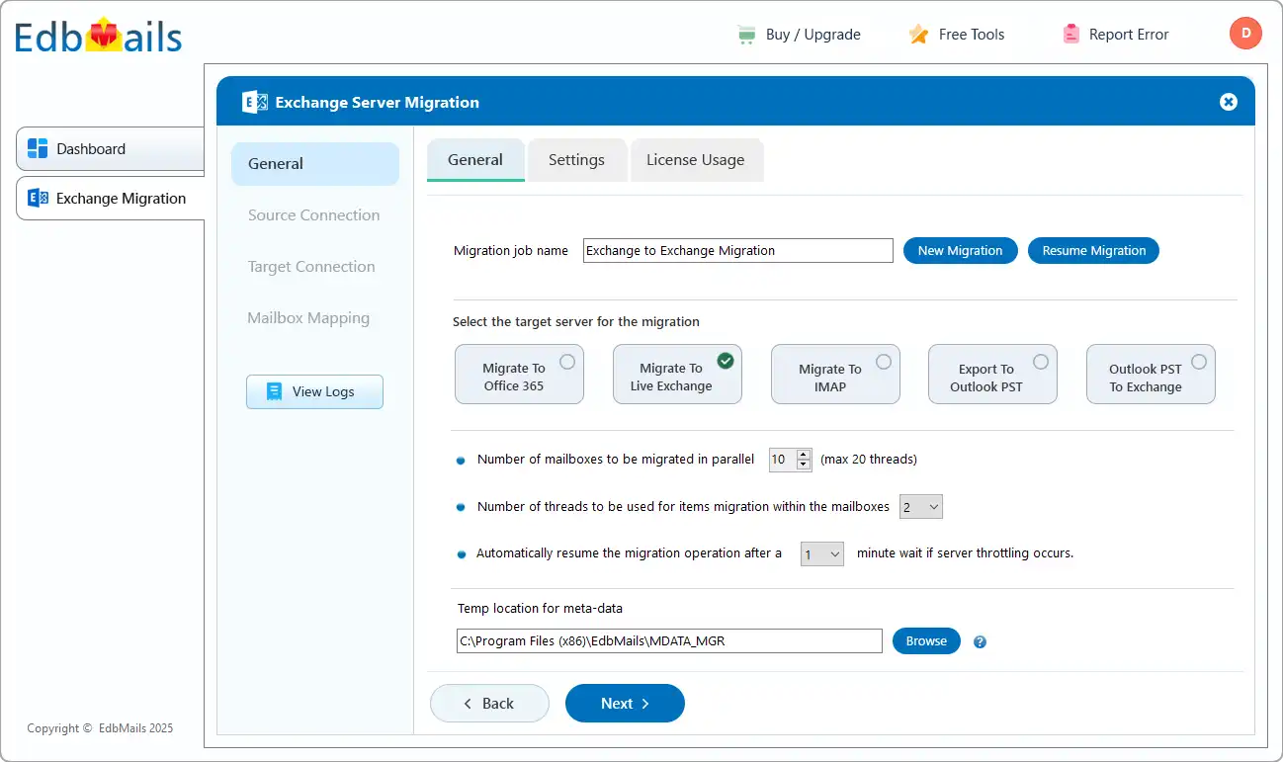Click the Migration job name field
Viewport: 1283px width, 762px height.
pyautogui.click(x=738, y=250)
